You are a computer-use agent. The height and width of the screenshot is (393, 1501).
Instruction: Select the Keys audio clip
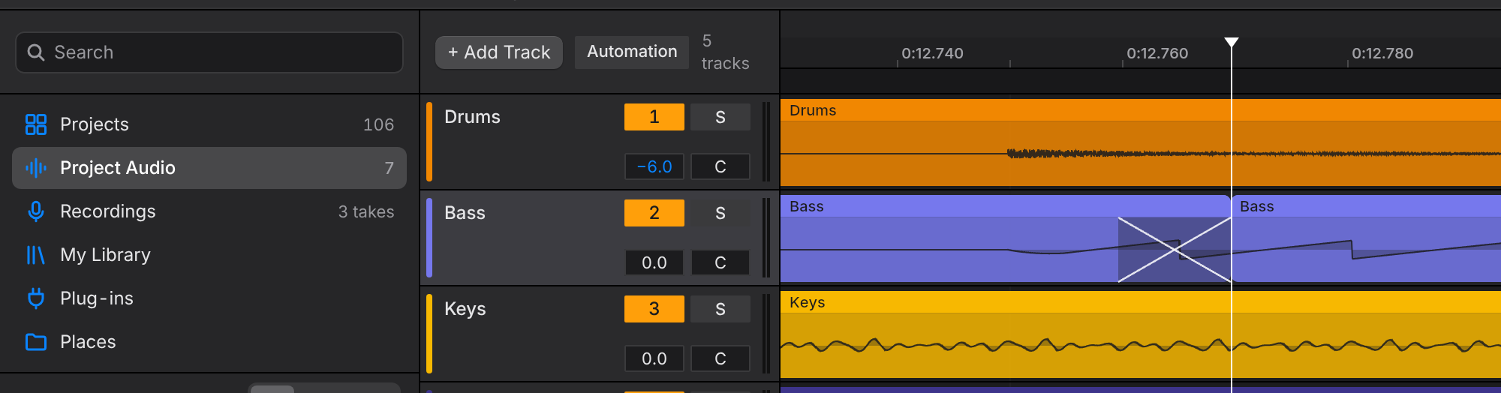tap(1141, 334)
